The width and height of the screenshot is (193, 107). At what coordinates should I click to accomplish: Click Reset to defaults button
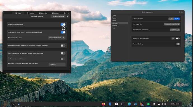pos(58,16)
